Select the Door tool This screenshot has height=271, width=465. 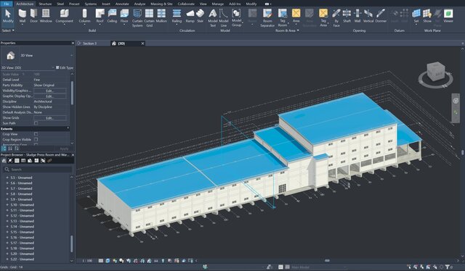(x=34, y=16)
